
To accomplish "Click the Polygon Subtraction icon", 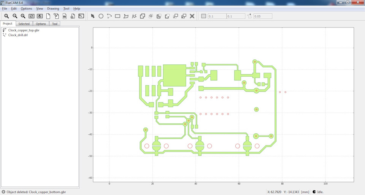I will click(159, 16).
